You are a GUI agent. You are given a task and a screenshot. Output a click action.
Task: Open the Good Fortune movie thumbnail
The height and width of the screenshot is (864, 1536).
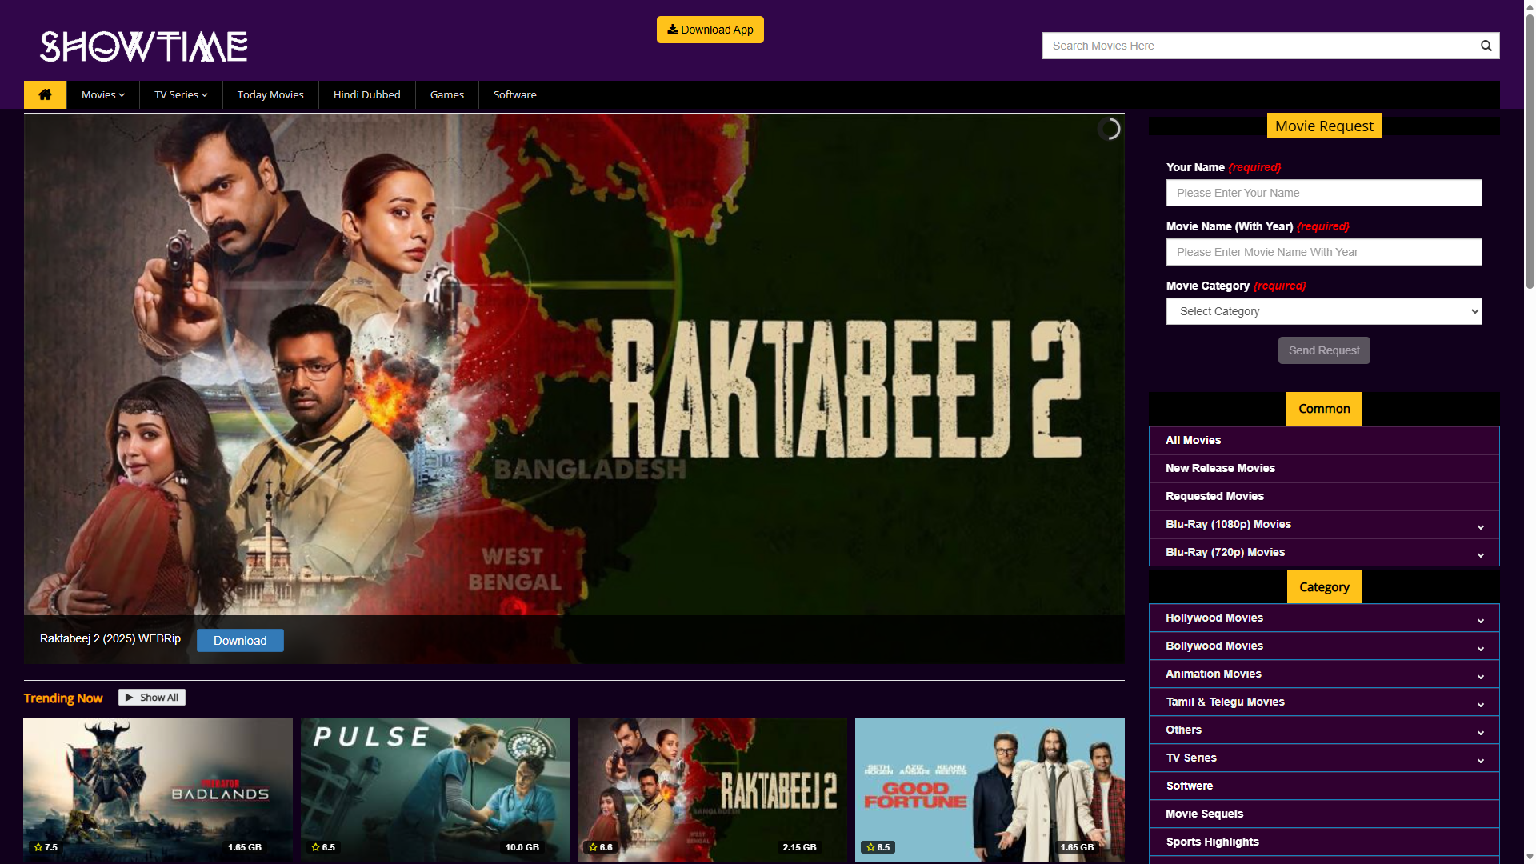click(989, 790)
